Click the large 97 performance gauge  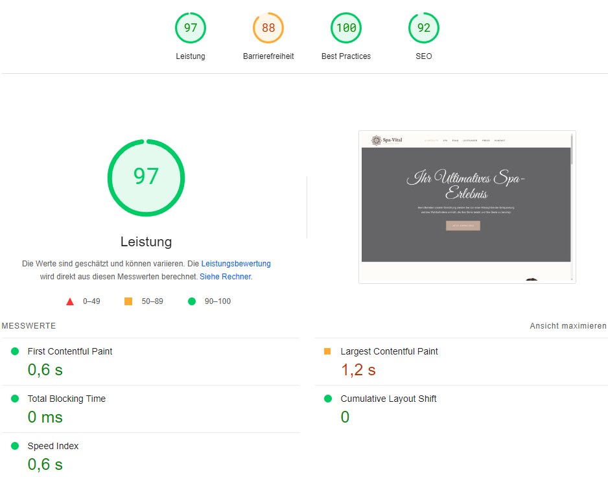point(146,178)
